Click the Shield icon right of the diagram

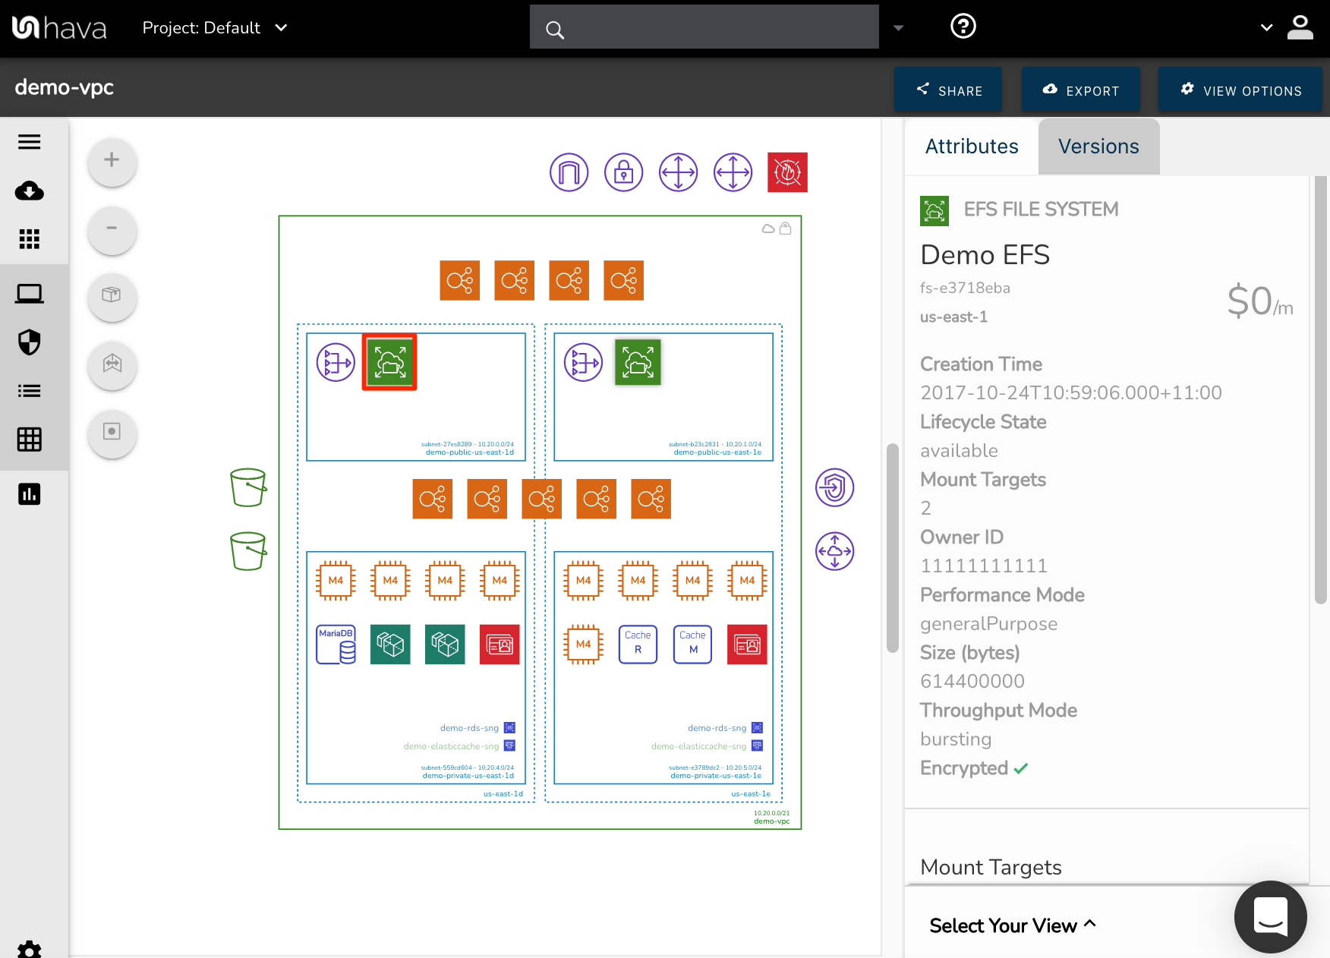pyautogui.click(x=836, y=488)
